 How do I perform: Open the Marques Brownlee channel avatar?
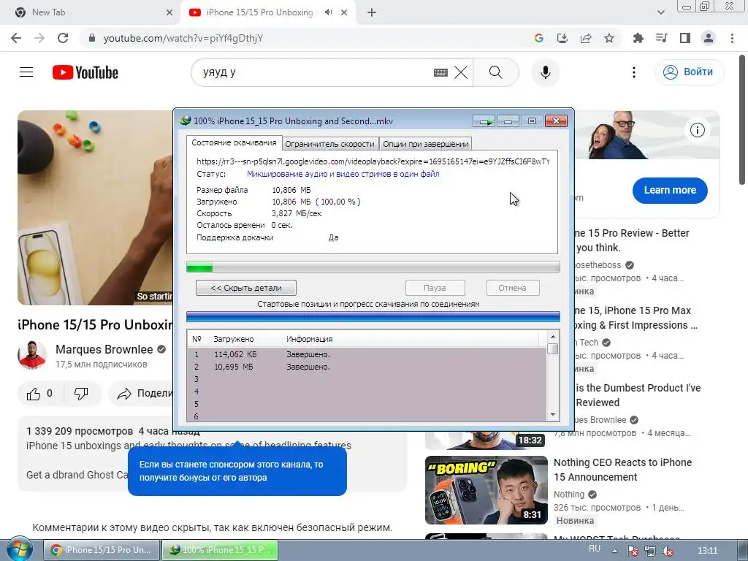pos(32,356)
